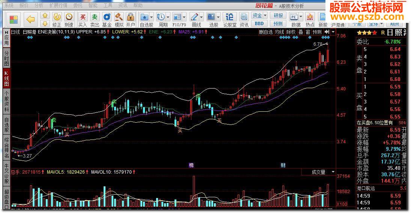Image resolution: width=411 pixels, height=213 pixels.
Task: Open the 扩展行情 menu
Action: pyautogui.click(x=58, y=5)
